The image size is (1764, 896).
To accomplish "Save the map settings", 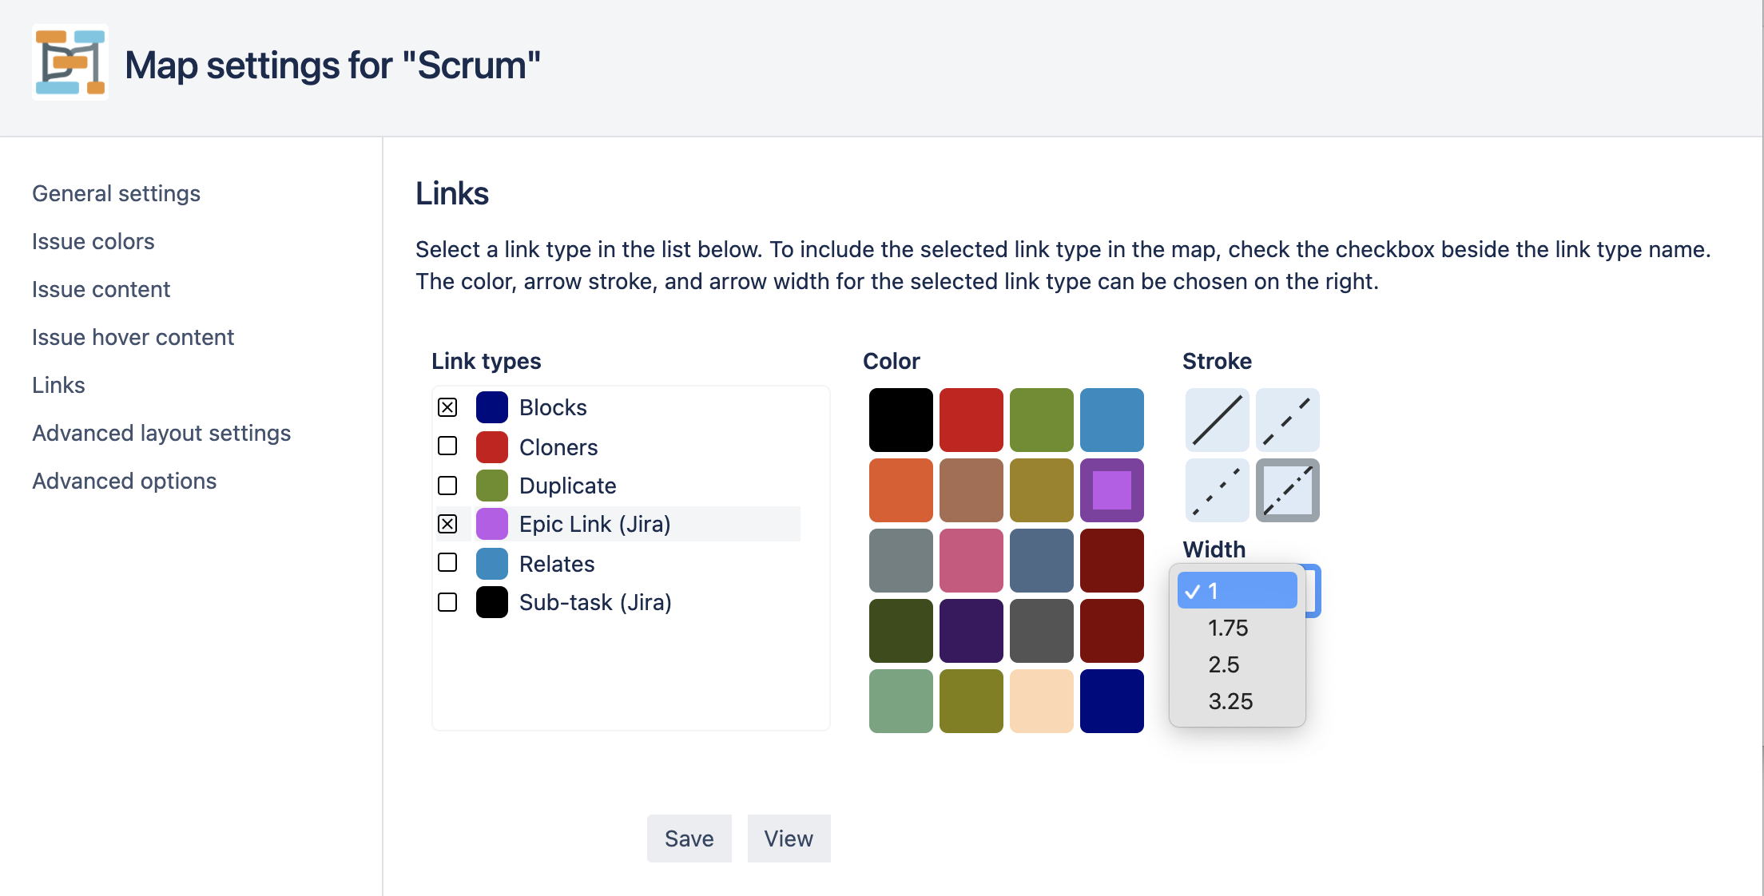I will pyautogui.click(x=689, y=839).
